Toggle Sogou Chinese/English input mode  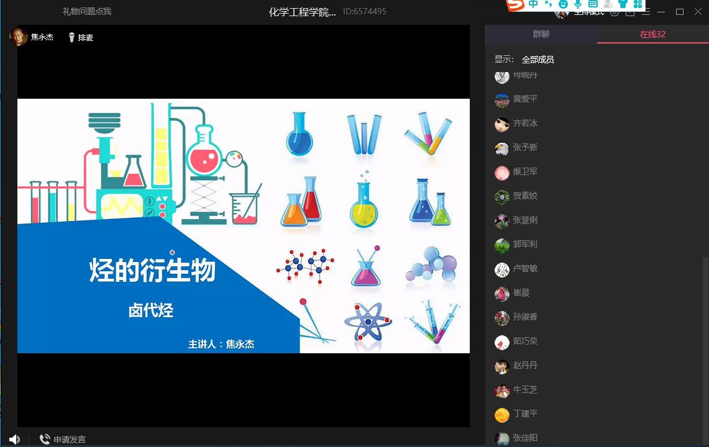(533, 4)
